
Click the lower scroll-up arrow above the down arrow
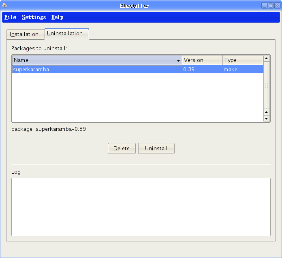click(266, 112)
